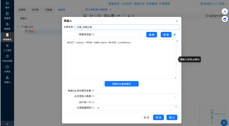Click the run (play) toolbar icon
229x126 pixels.
click(92, 16)
